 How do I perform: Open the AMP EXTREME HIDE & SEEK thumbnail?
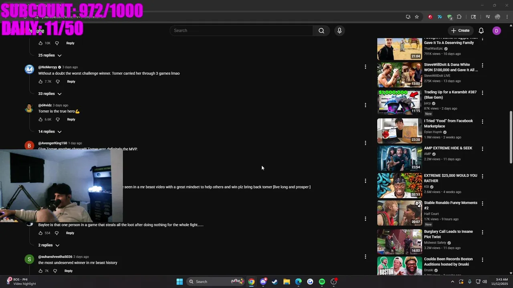(400, 158)
